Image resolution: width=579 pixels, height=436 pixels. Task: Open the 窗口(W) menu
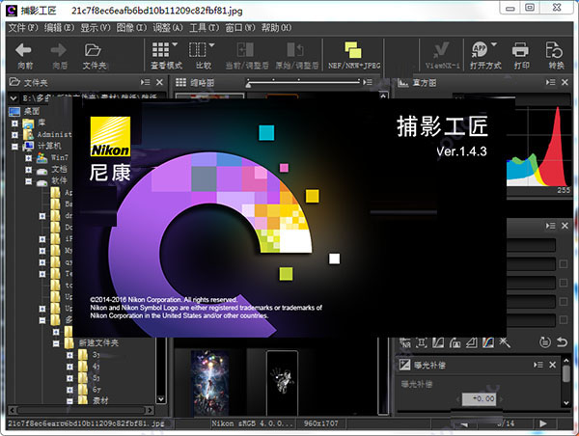(240, 28)
